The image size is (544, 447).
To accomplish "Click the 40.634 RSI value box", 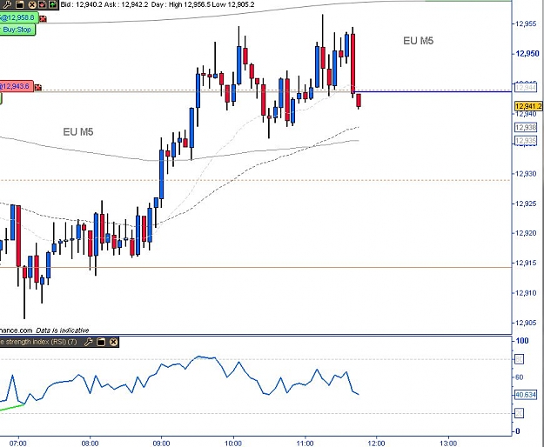I will pos(526,395).
